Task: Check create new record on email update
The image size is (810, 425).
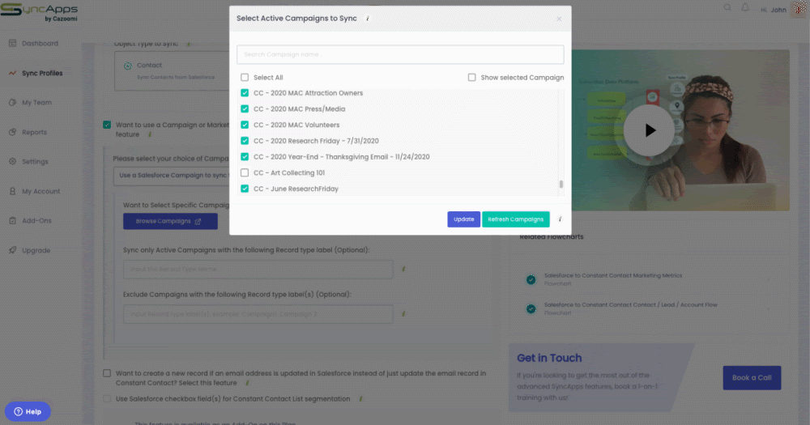Action: (107, 373)
